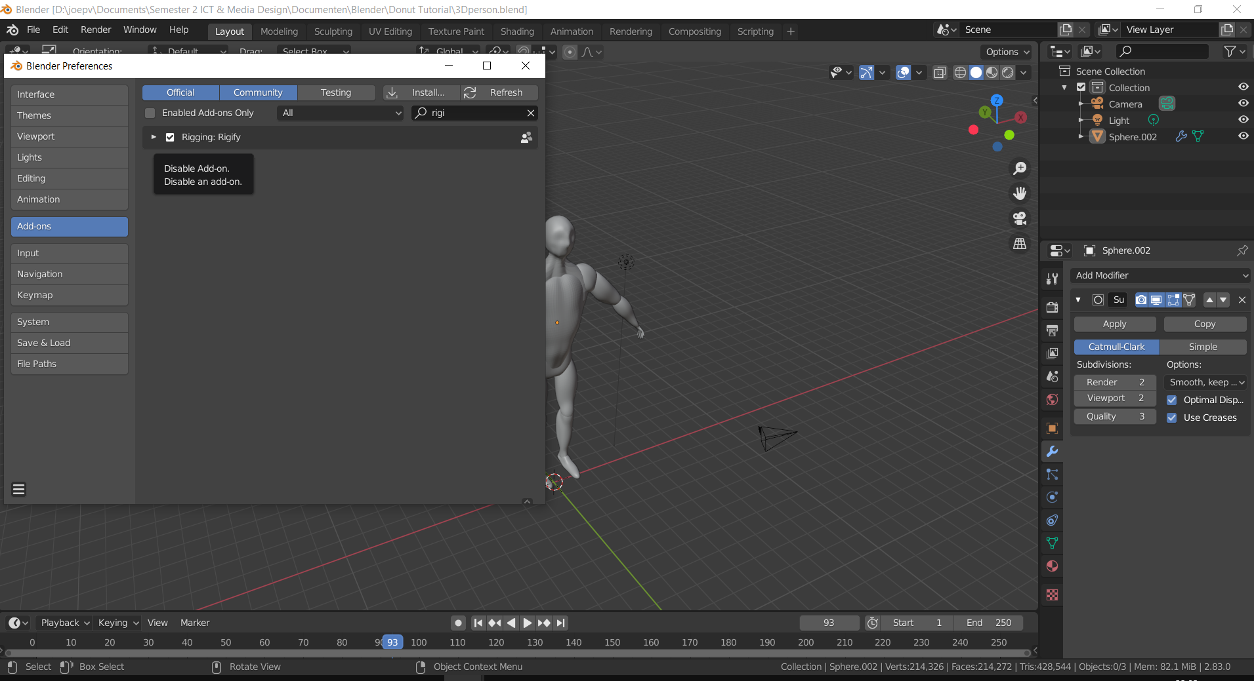Adjust the Render subdivisions slider field
Image resolution: width=1254 pixels, height=681 pixels.
click(x=1115, y=382)
